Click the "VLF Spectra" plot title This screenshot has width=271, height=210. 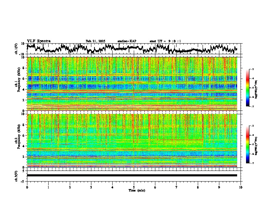click(x=39, y=41)
